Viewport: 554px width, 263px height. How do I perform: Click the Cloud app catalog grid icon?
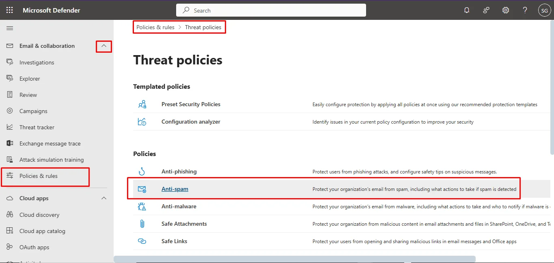click(10, 231)
